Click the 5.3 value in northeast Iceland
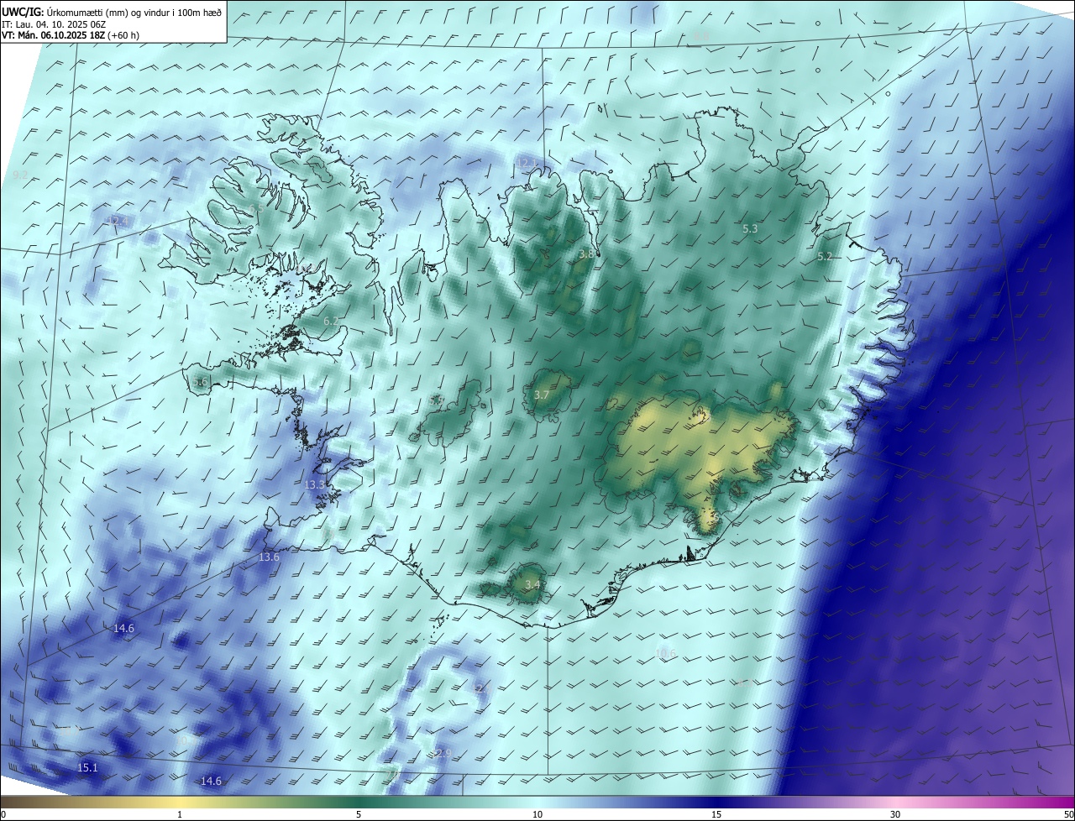Viewport: 1075px width, 821px height. coord(750,228)
